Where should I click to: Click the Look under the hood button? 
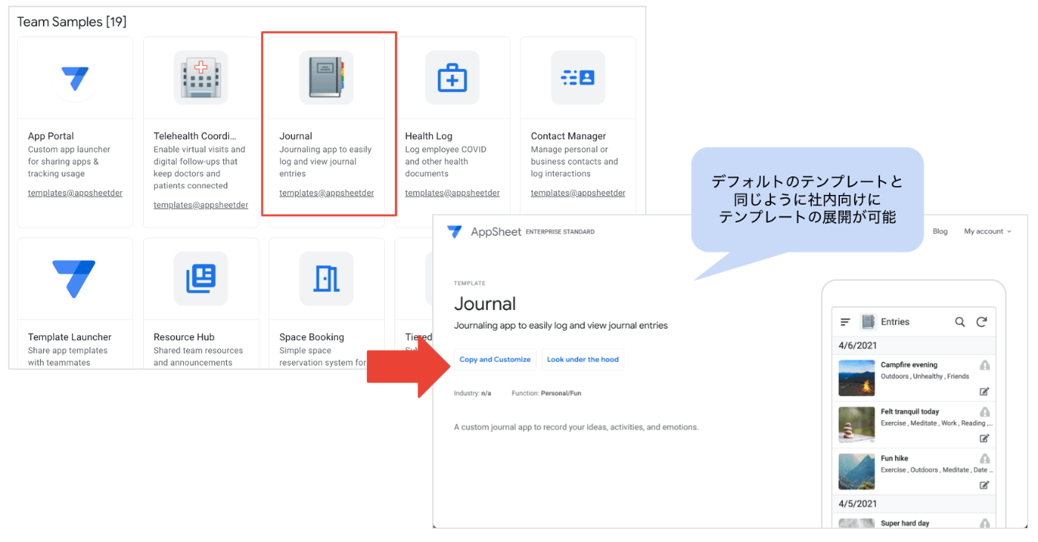pos(583,360)
